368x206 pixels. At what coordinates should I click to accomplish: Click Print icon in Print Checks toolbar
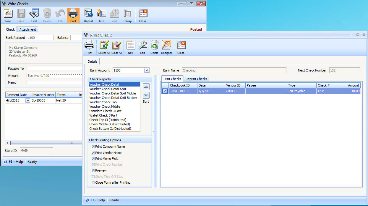coord(89,47)
